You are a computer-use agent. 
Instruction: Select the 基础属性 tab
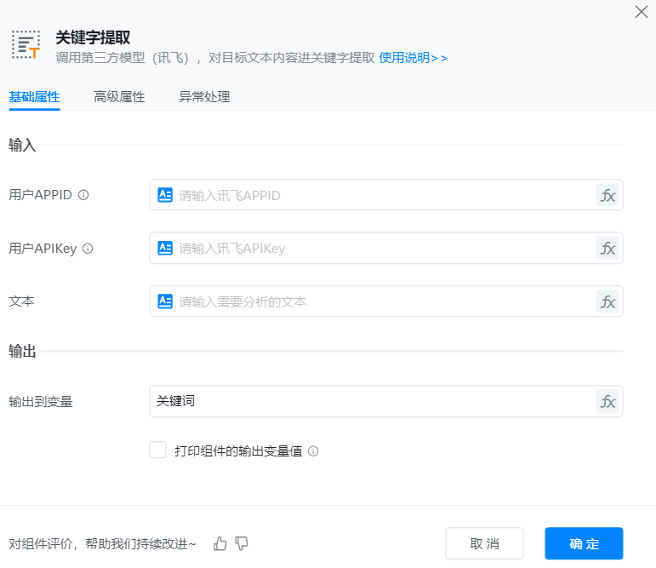click(x=34, y=97)
